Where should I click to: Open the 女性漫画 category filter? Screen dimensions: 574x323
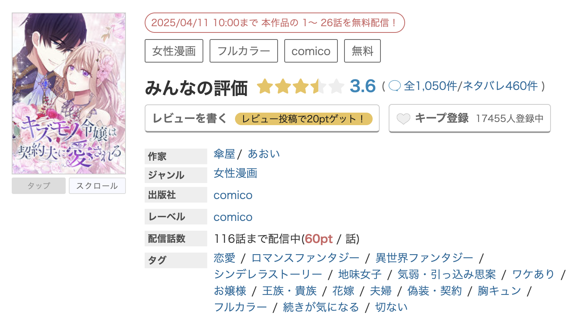tap(174, 51)
